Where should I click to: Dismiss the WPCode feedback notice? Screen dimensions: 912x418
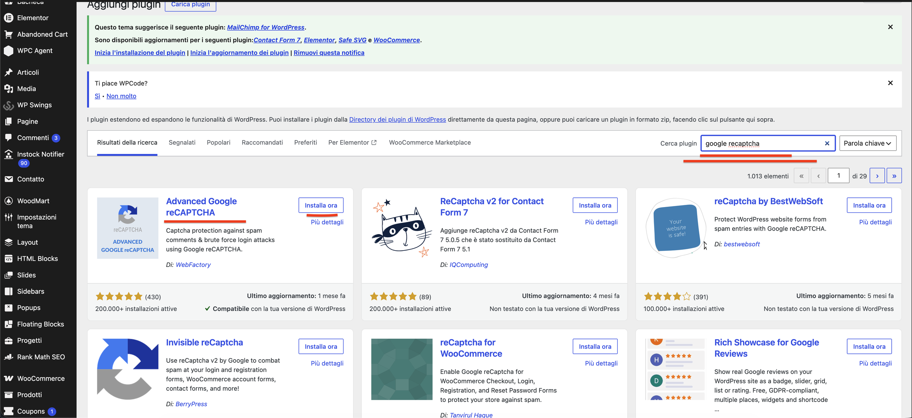pyautogui.click(x=890, y=83)
